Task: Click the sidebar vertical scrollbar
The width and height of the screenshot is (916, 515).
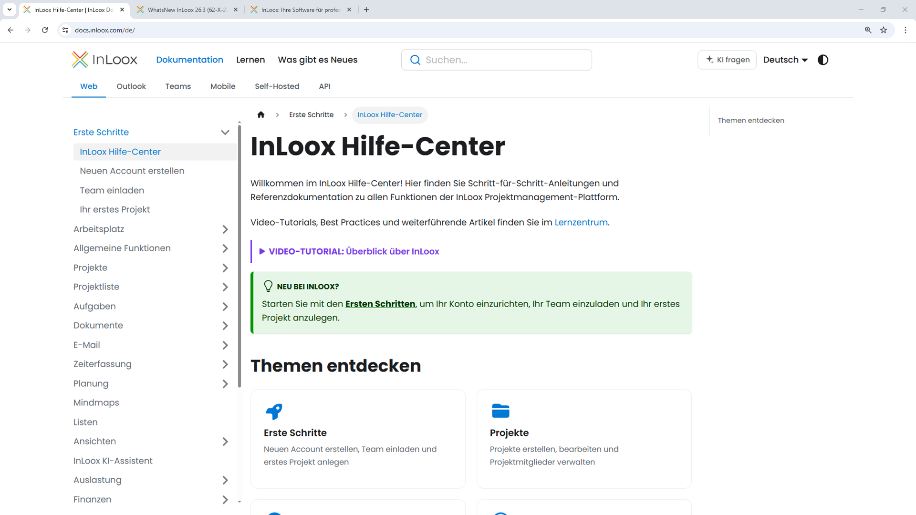Action: click(x=239, y=257)
